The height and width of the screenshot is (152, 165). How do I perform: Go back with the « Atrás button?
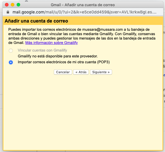81,72
